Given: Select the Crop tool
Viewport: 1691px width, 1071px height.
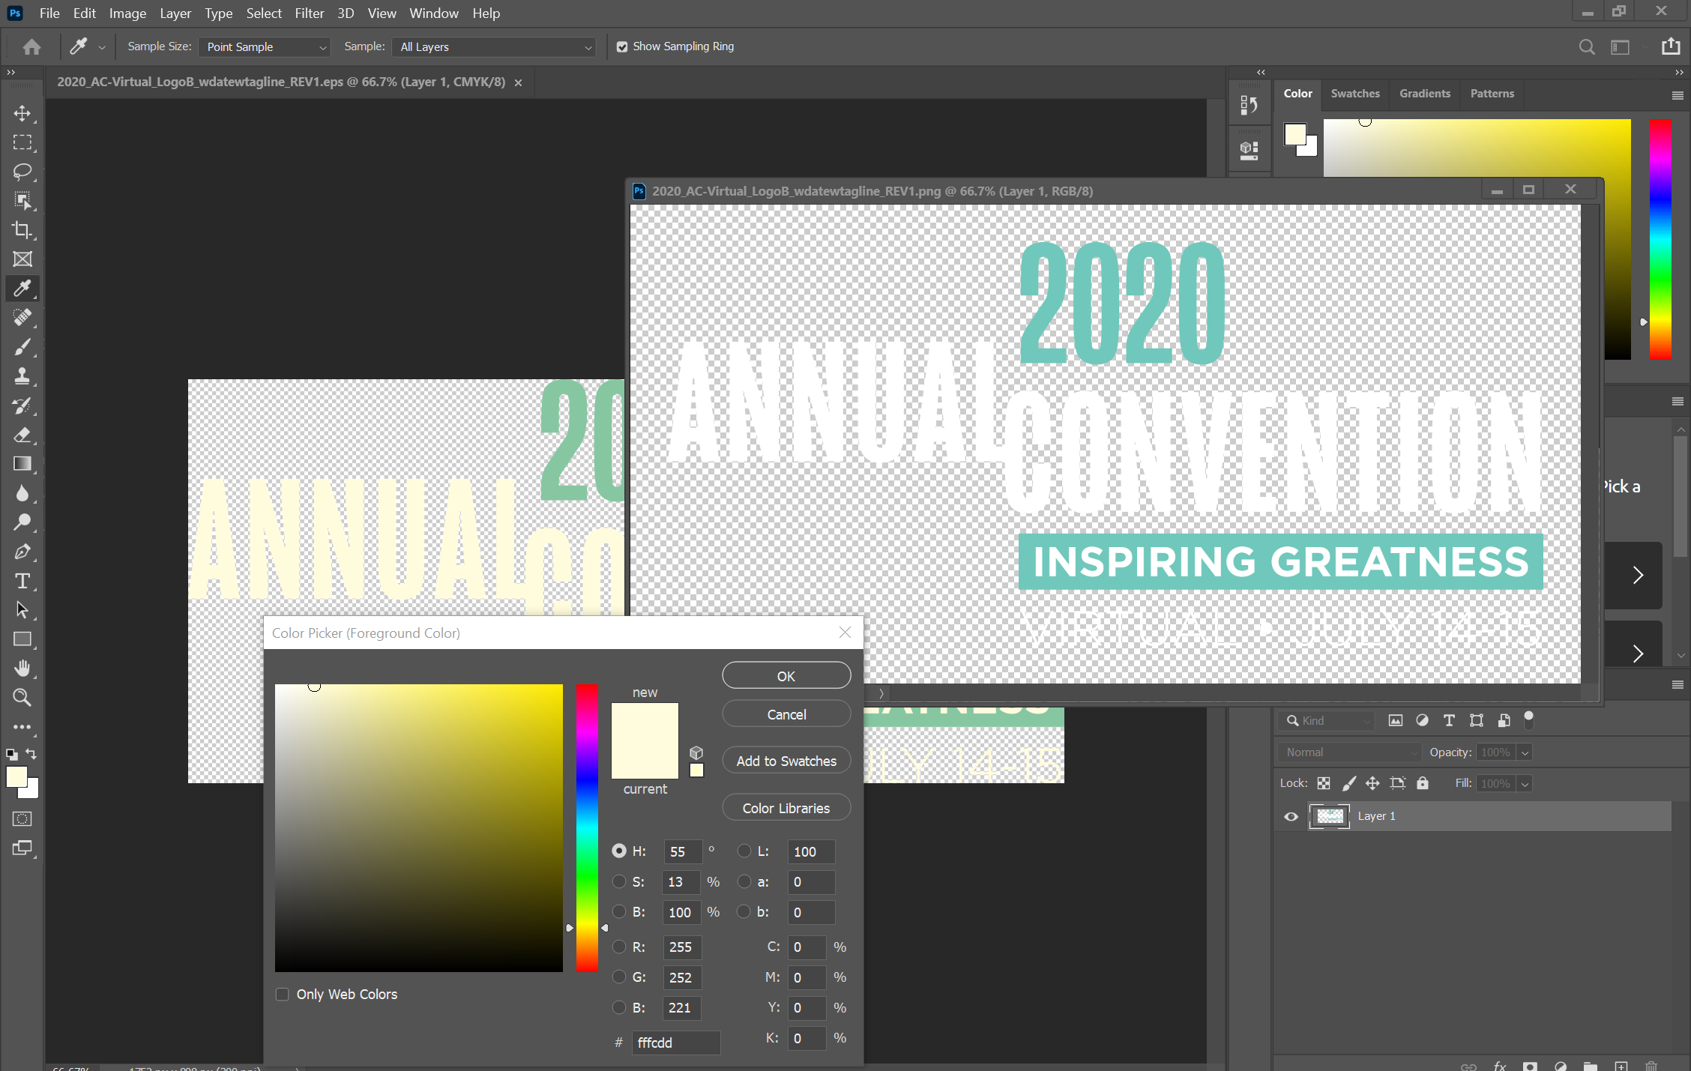Looking at the screenshot, I should (x=22, y=230).
